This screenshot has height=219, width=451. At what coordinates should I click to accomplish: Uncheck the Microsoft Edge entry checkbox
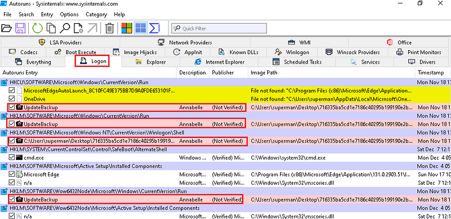point(12,175)
